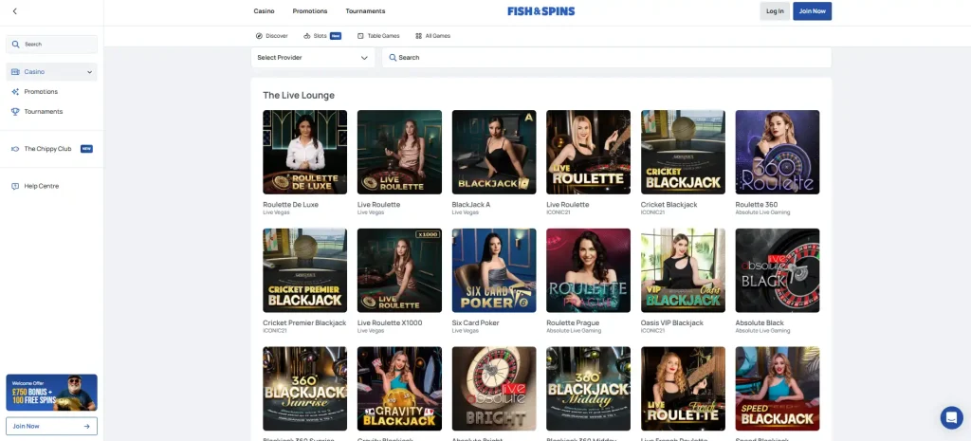Click the Promotions sparkle icon in sidebar

click(x=15, y=92)
